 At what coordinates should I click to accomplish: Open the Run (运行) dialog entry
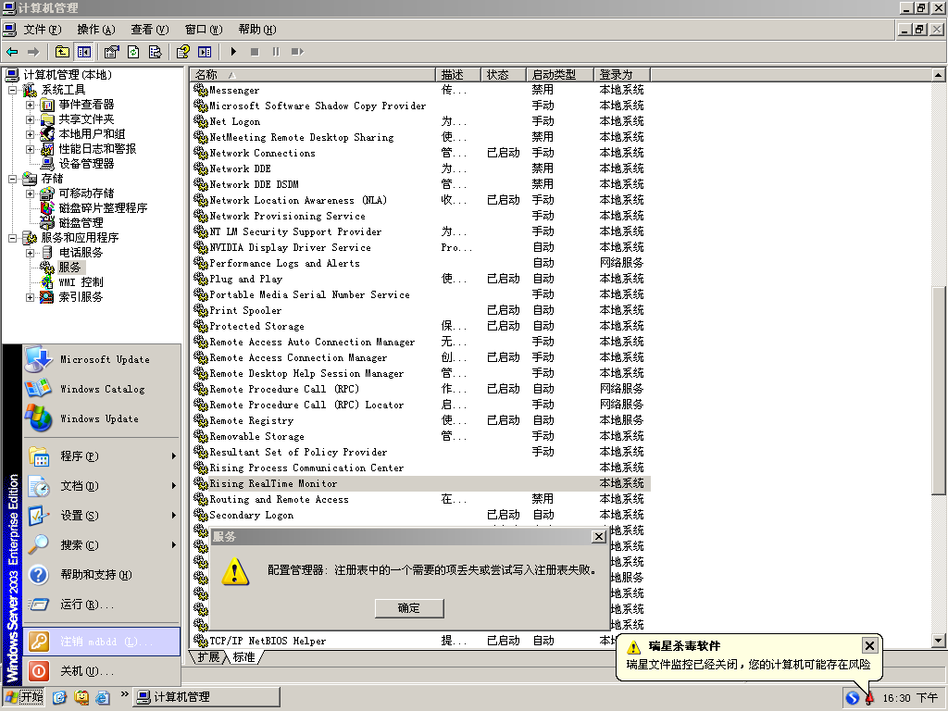[x=102, y=604]
